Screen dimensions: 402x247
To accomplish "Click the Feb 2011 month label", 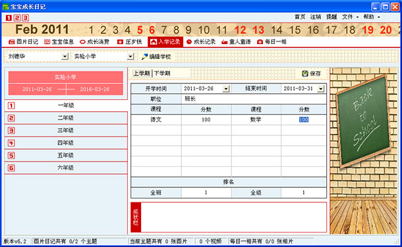I will (x=42, y=30).
